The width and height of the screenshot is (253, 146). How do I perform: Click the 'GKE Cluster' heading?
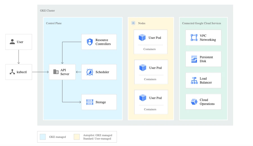(x=48, y=10)
